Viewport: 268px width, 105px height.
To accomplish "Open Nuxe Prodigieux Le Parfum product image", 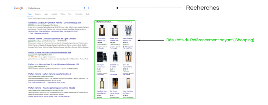I will (x=128, y=83).
